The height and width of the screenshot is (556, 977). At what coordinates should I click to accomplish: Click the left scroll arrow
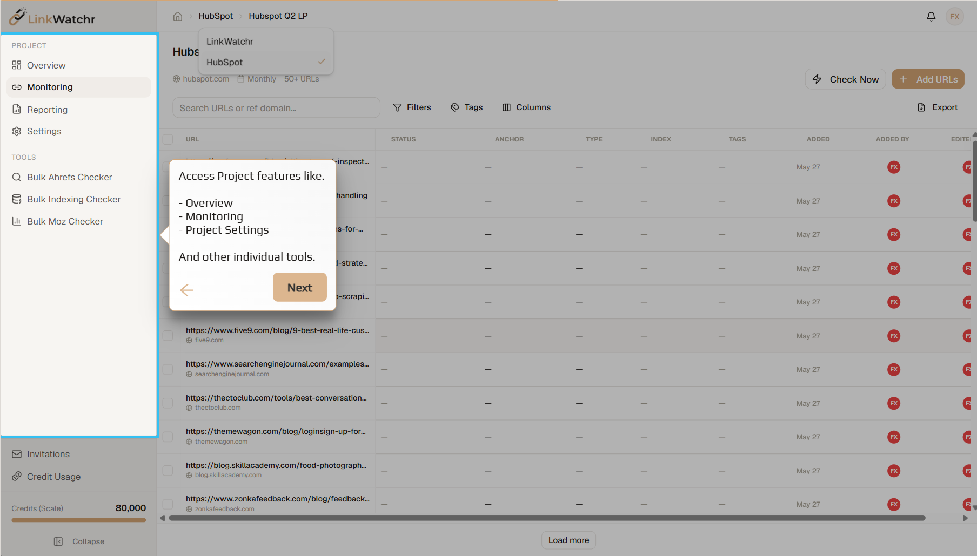click(163, 518)
